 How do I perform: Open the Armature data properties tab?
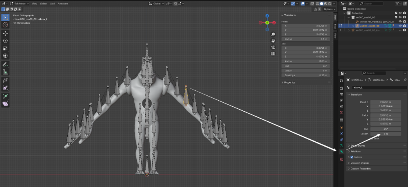(x=341, y=145)
